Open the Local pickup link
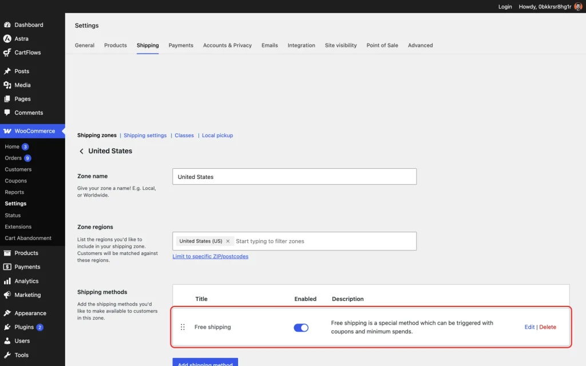Screen dimensions: 586x366 [217, 135]
